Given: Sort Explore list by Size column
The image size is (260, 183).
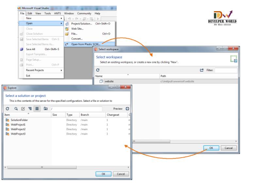Looking at the screenshot, I should tap(58, 115).
